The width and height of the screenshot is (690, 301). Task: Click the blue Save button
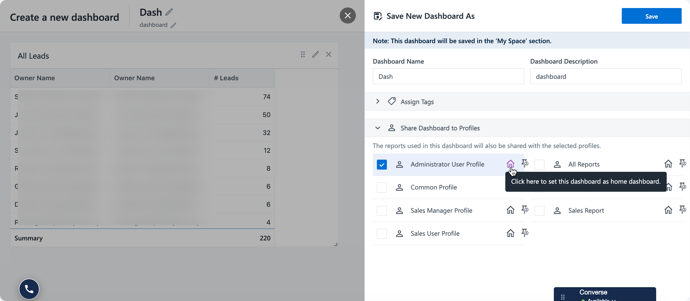[x=651, y=16]
